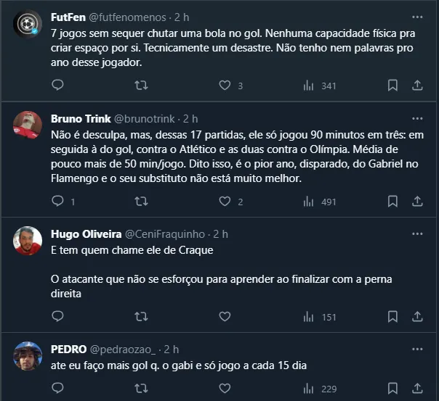
Task: Share Bruno Trink's tweet
Action: pyautogui.click(x=417, y=201)
